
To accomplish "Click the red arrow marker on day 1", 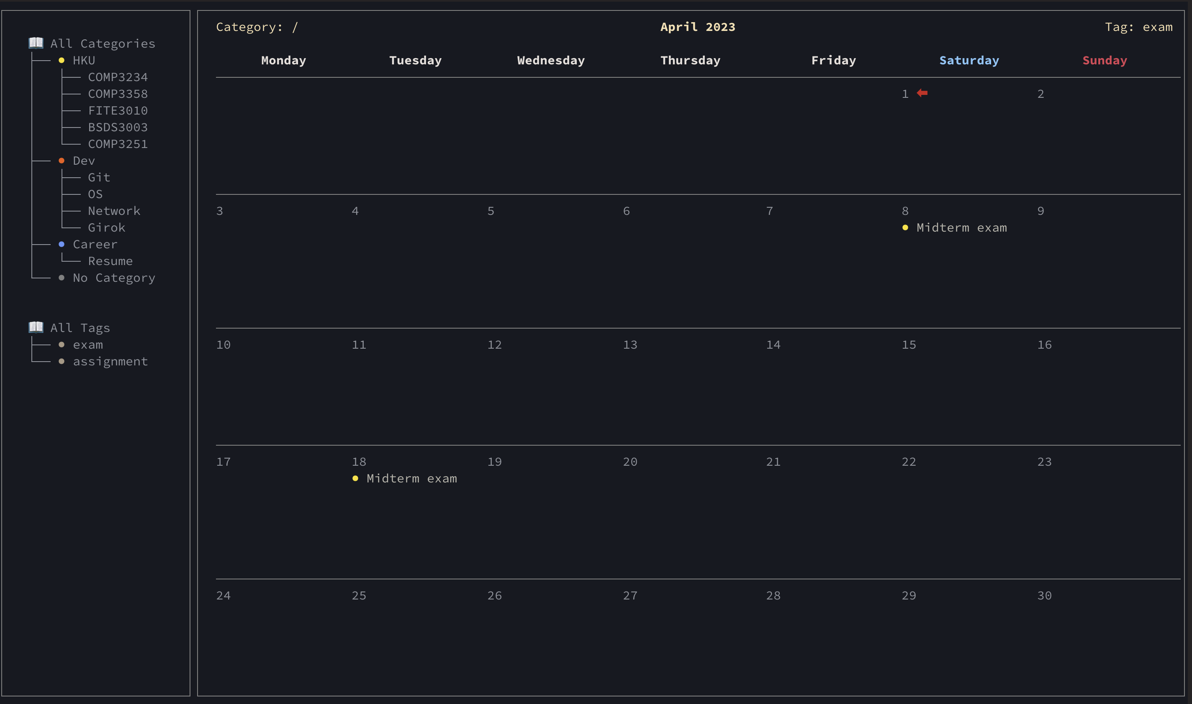I will pos(922,93).
